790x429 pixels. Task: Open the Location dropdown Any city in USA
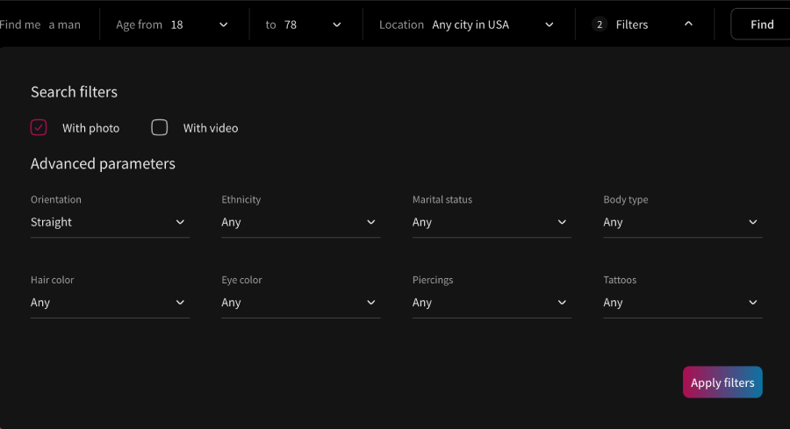(x=469, y=25)
